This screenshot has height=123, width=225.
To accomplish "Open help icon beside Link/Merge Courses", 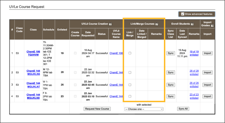I will coord(157,24).
